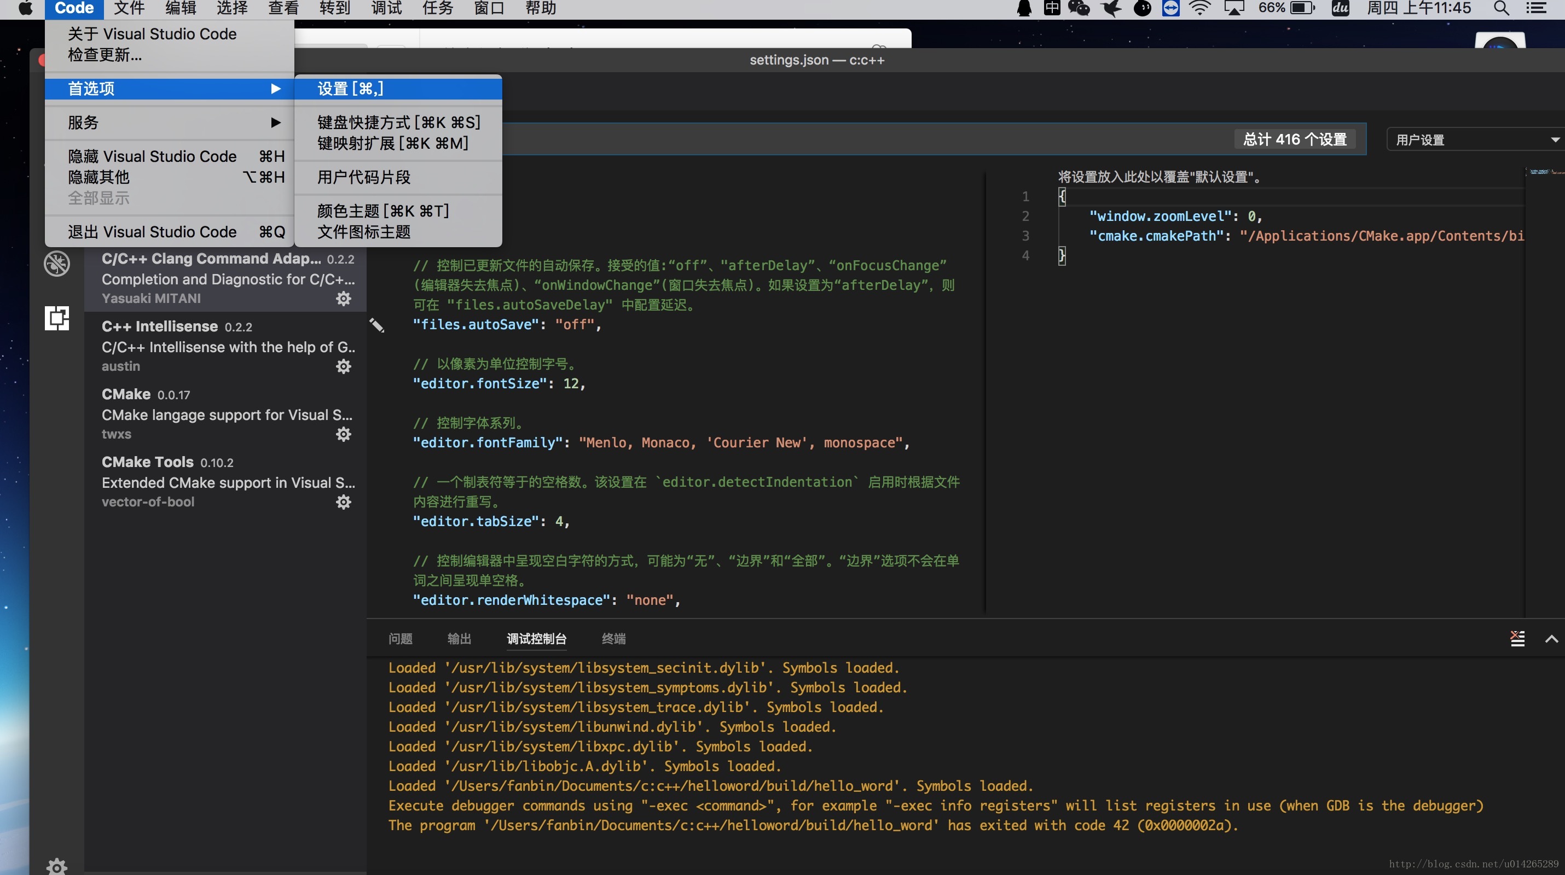Select 隐藏 Visual Studio Code menu item
Image resolution: width=1565 pixels, height=875 pixels.
[170, 156]
